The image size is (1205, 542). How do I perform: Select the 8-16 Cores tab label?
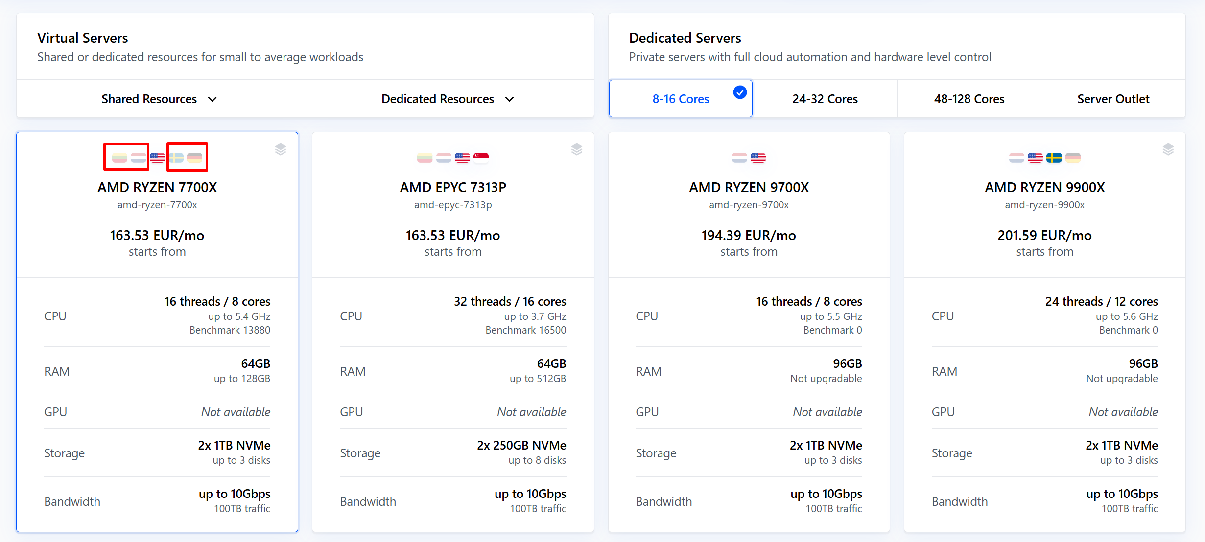click(681, 99)
